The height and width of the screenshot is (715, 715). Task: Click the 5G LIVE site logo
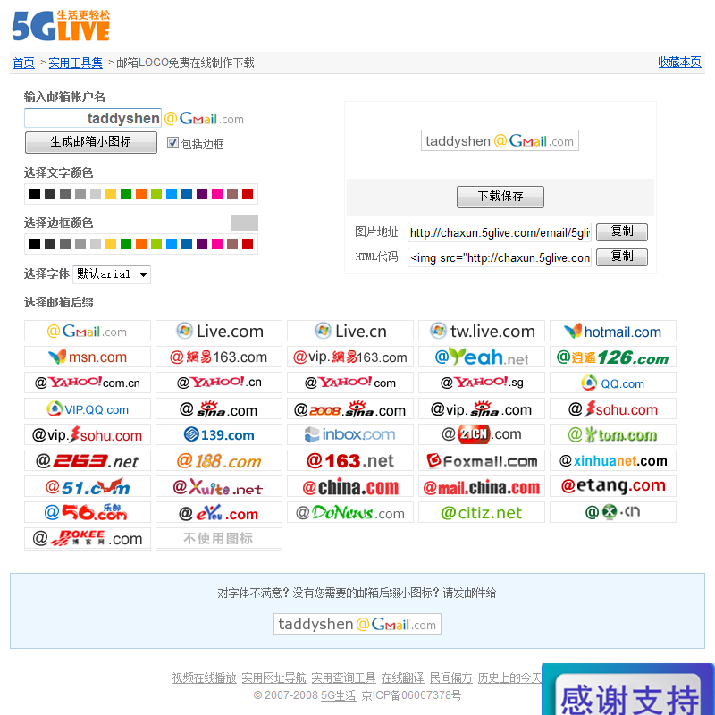point(61,26)
